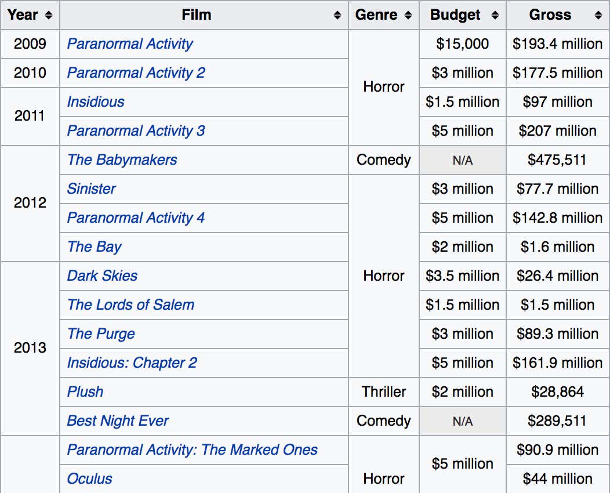
Task: Click Insidious: Chapter 2 link
Action: pyautogui.click(x=132, y=363)
